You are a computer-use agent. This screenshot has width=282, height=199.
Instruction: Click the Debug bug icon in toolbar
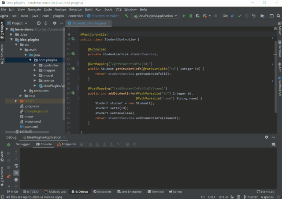190,16
